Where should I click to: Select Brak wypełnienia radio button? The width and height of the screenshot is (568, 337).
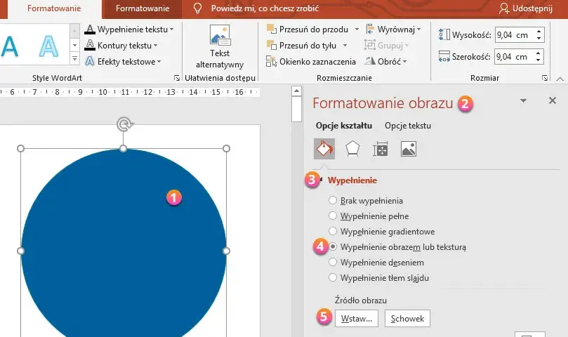tap(333, 200)
